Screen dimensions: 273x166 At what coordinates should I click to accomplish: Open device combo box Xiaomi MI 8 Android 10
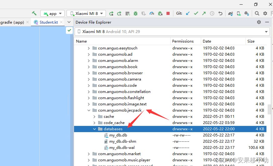click(172, 31)
